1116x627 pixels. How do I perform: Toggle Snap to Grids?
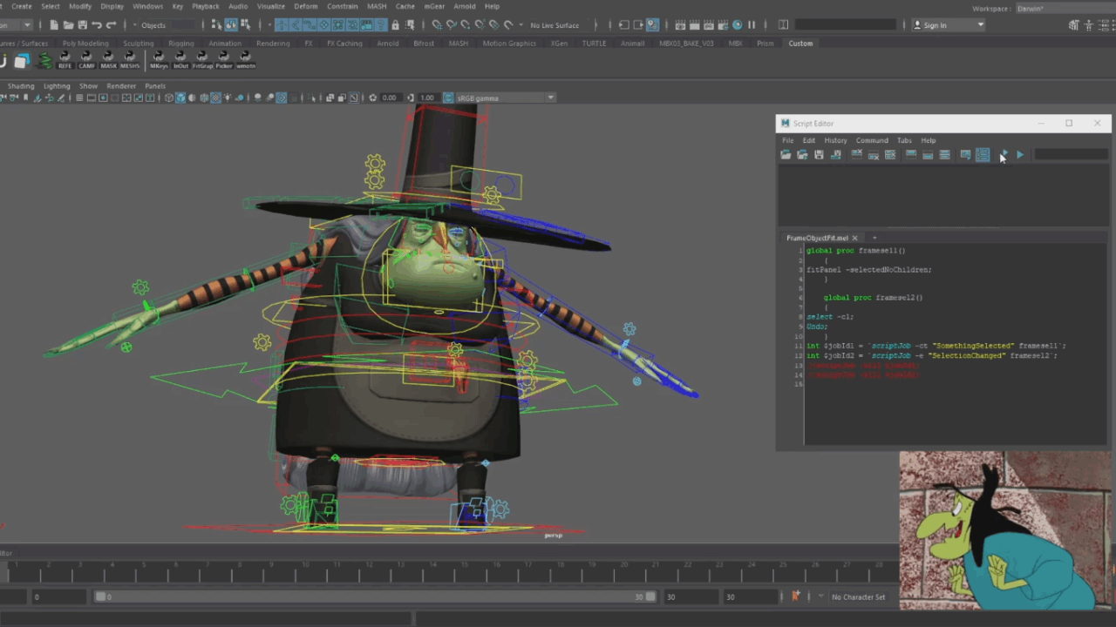pos(437,25)
